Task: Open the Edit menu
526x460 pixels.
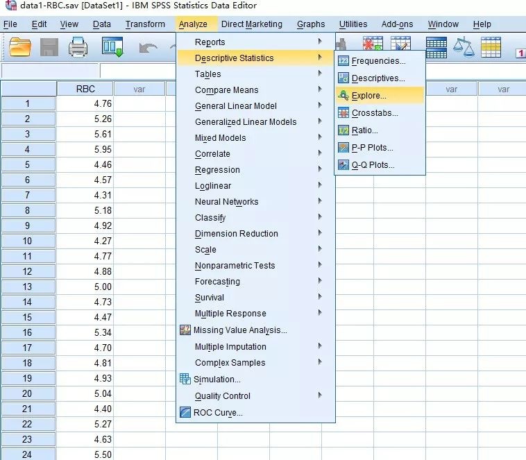Action: point(39,24)
